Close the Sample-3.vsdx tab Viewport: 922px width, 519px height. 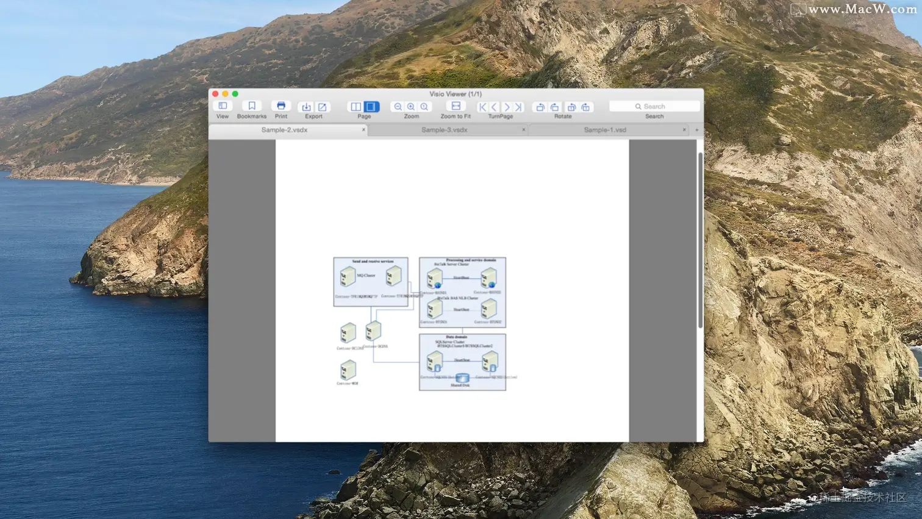click(524, 130)
